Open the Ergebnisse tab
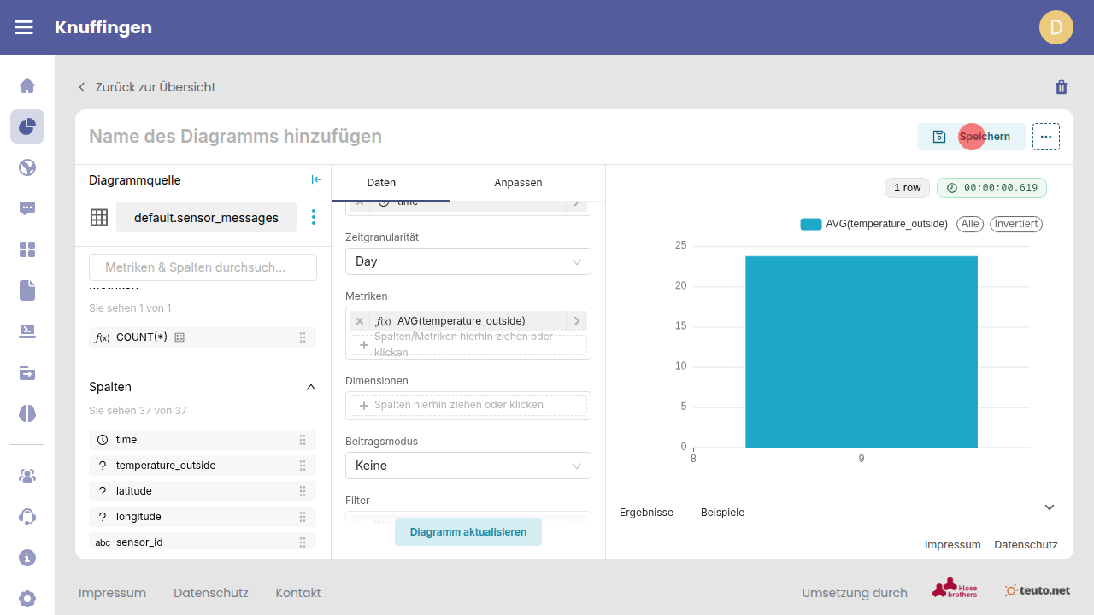The height and width of the screenshot is (615, 1094). pyautogui.click(x=646, y=512)
